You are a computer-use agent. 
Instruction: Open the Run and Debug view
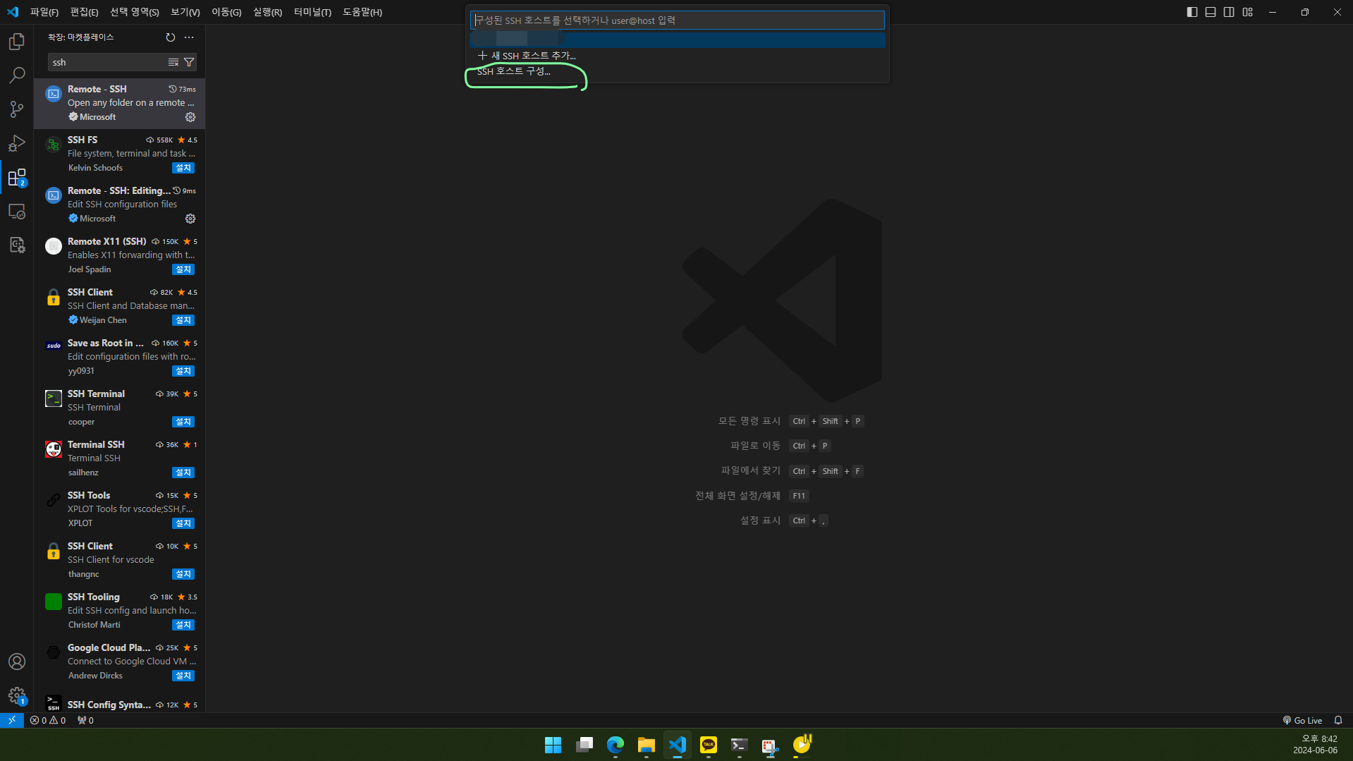[x=17, y=143]
